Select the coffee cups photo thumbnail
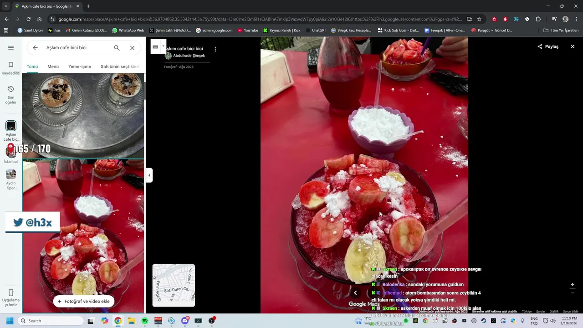This screenshot has width=583, height=328. 83,115
